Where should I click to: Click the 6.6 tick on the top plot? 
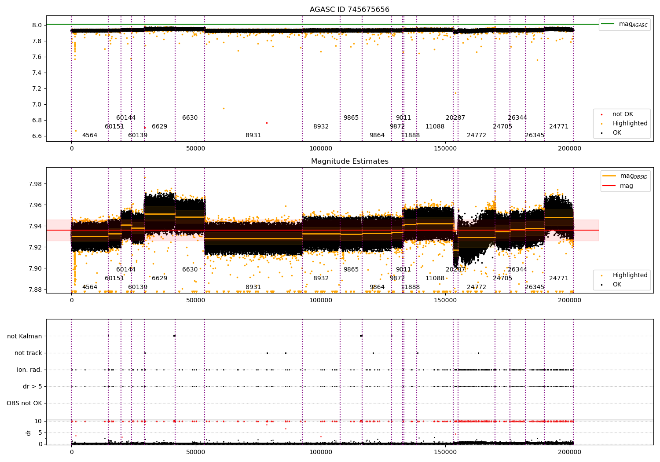(x=37, y=136)
